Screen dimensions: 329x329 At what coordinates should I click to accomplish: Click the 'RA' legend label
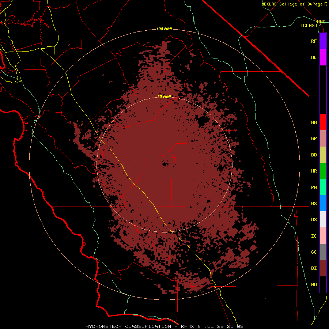tap(314, 188)
